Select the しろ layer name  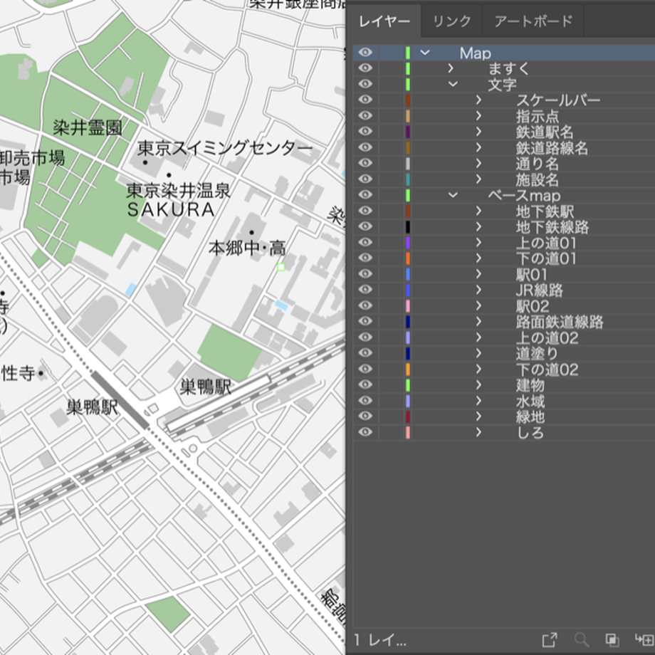(530, 433)
